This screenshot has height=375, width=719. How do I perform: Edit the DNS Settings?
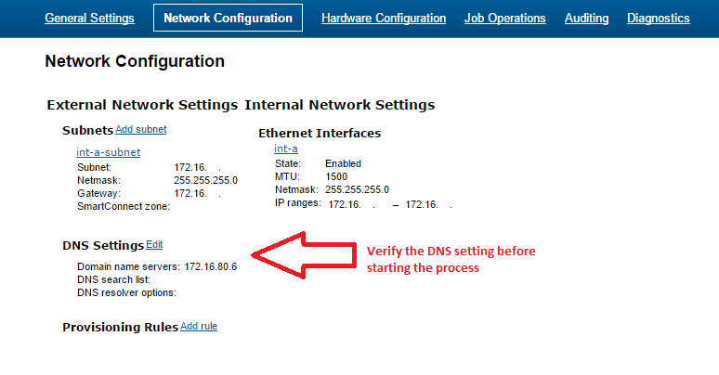click(154, 244)
